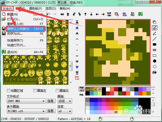162x122 pixels.
Task: Click the RUN emulator icon
Action: (x=125, y=14)
